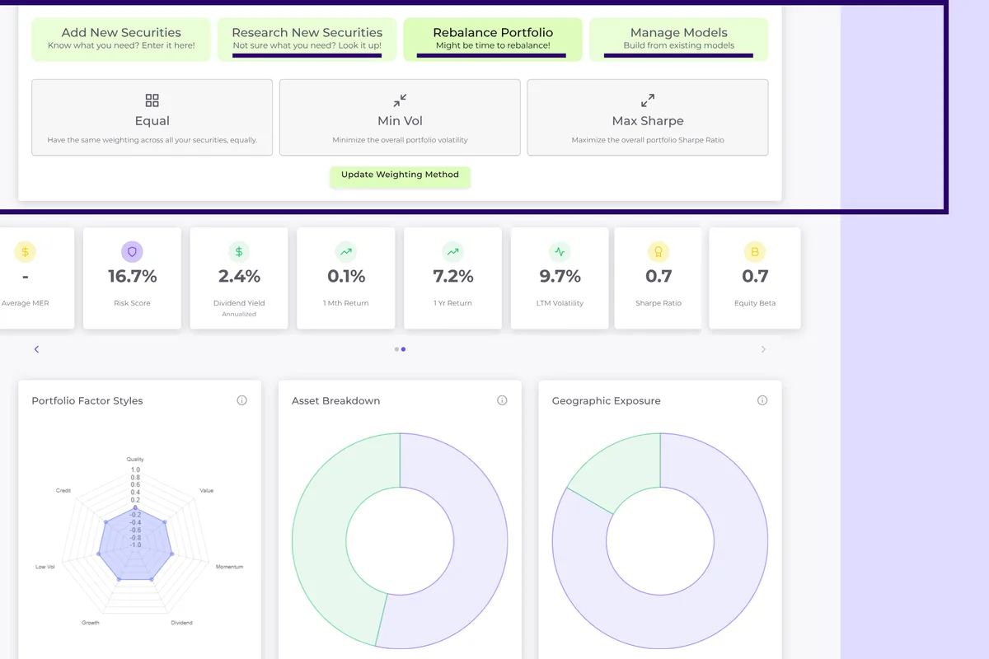Click the Risk Score shield icon
This screenshot has width=989, height=659.
(132, 252)
